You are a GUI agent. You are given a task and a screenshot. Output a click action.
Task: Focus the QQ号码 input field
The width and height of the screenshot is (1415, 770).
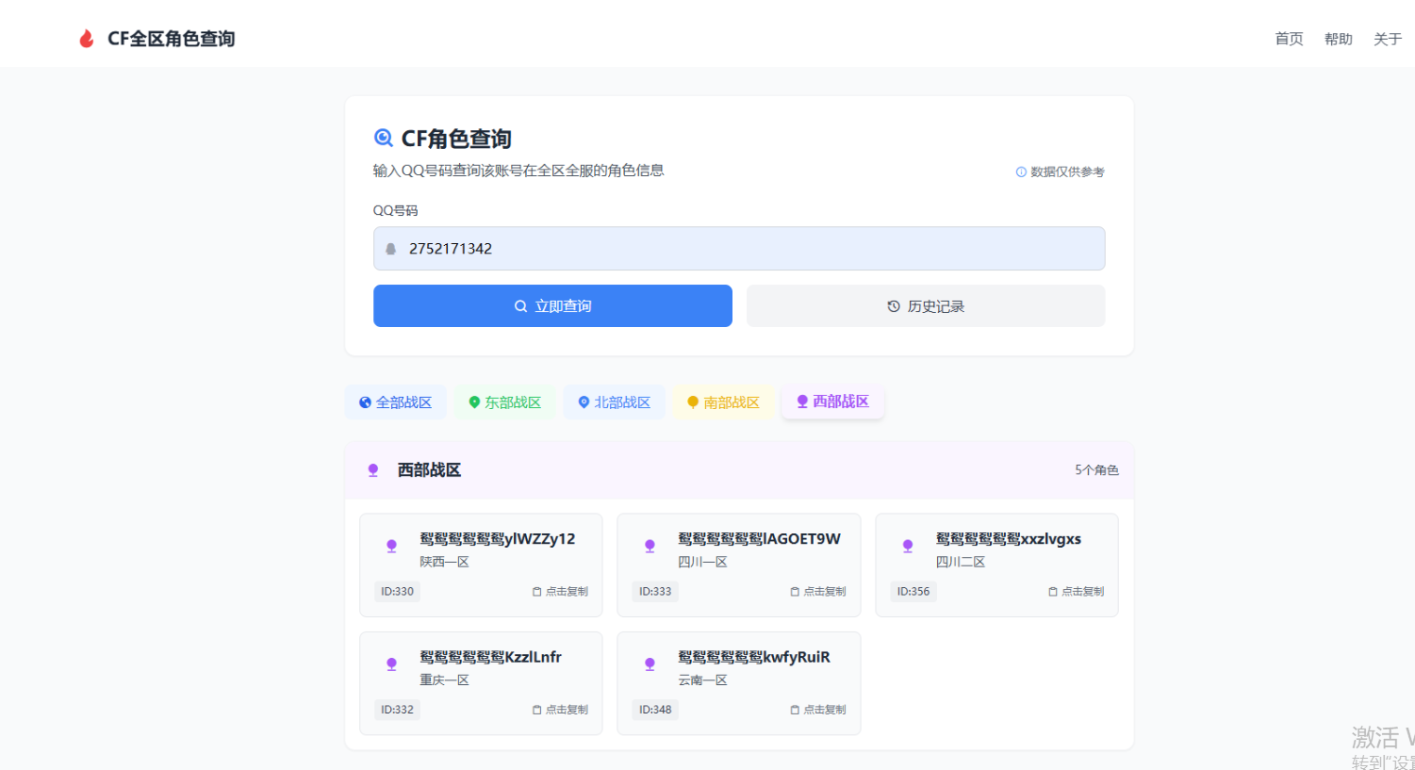[739, 249]
